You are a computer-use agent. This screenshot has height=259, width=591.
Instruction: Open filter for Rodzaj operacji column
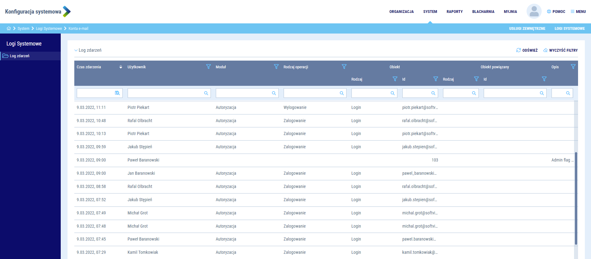pos(344,67)
